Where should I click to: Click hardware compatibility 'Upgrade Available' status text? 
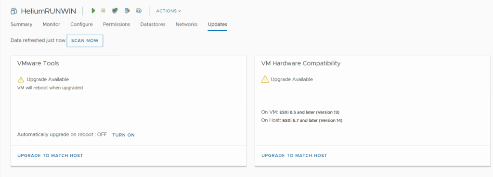[292, 79]
